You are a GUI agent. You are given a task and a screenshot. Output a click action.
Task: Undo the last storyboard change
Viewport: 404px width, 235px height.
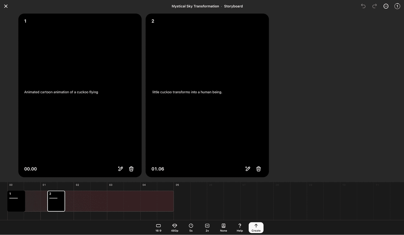(x=363, y=6)
